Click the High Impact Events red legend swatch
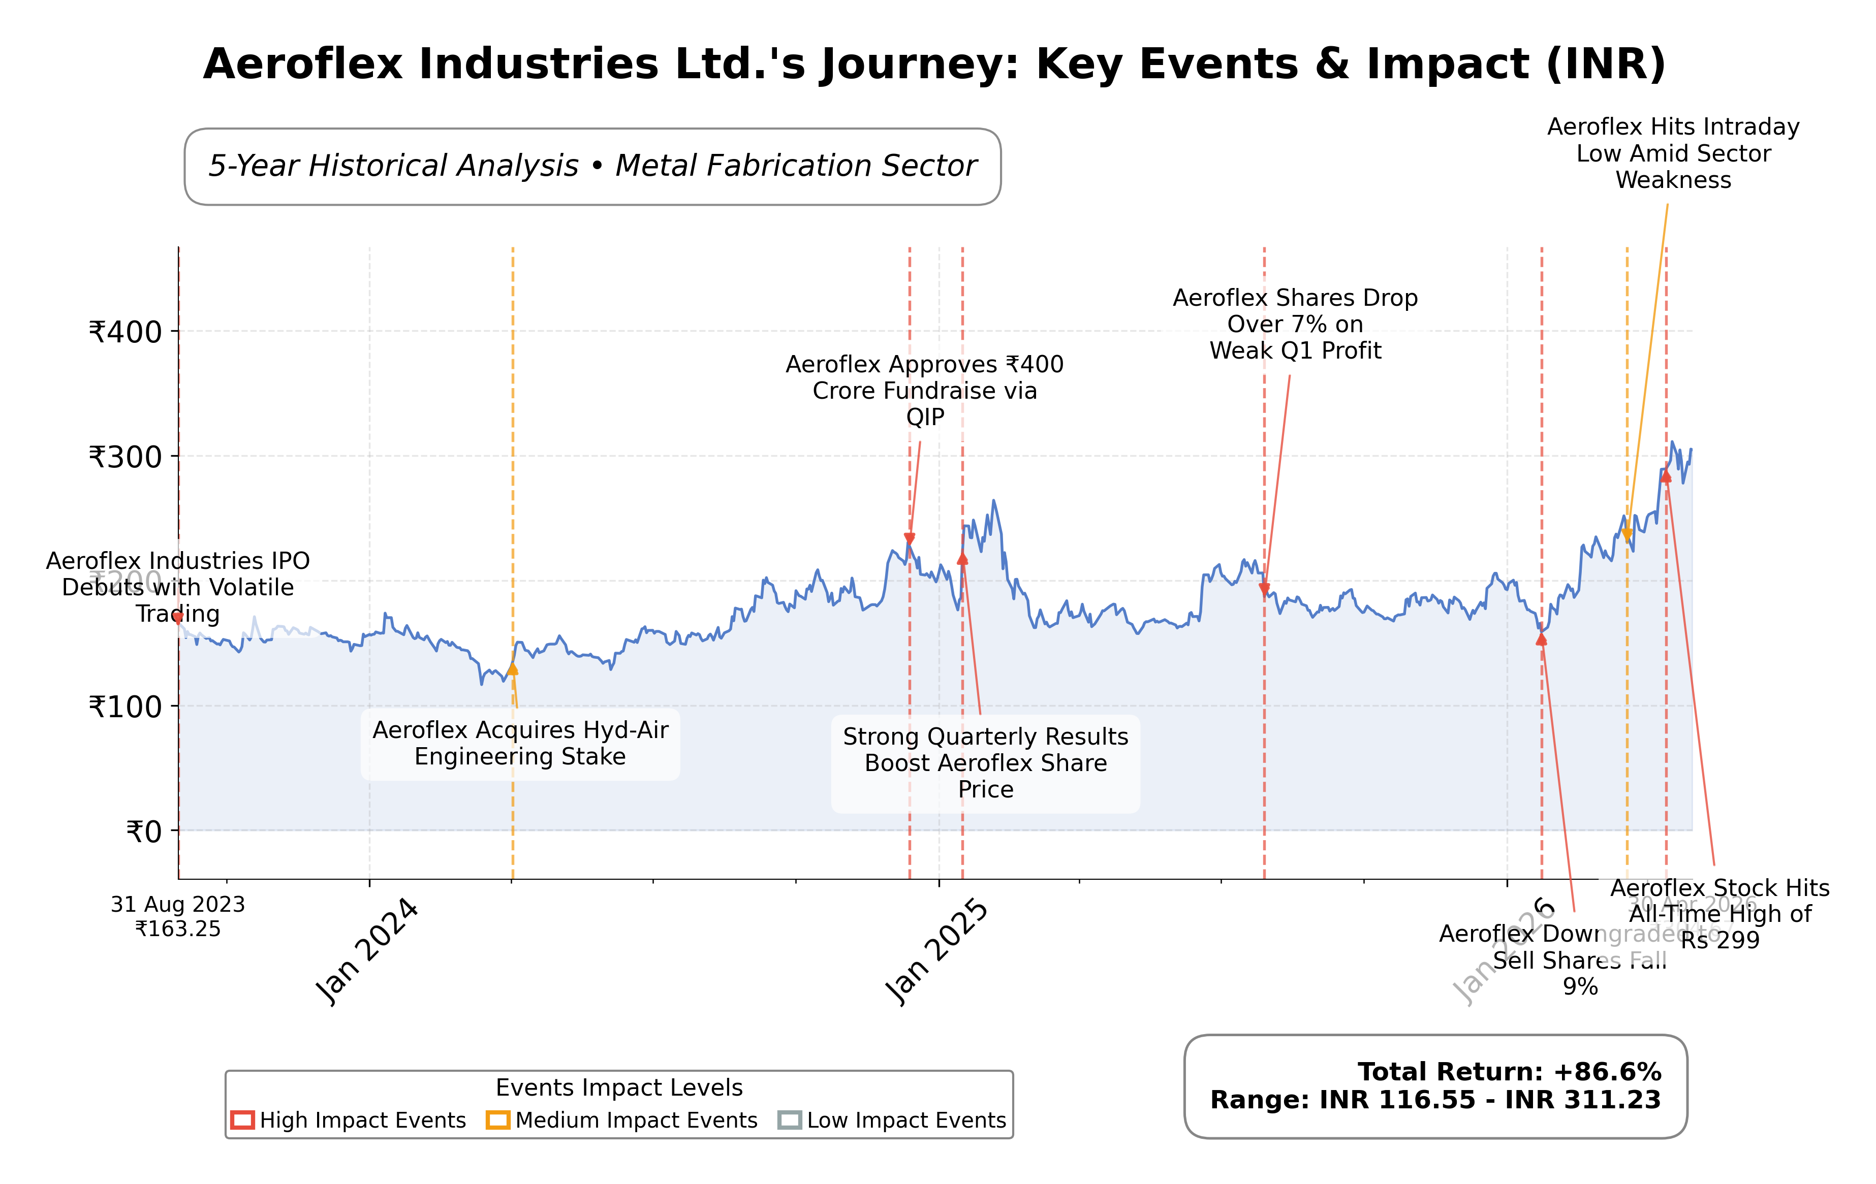 point(243,1120)
